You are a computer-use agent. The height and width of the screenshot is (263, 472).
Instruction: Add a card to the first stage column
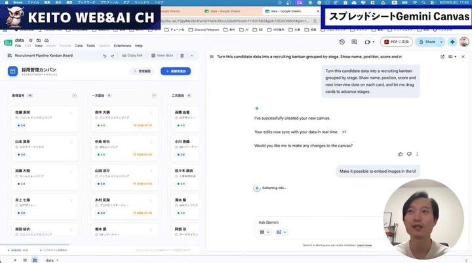(x=74, y=96)
